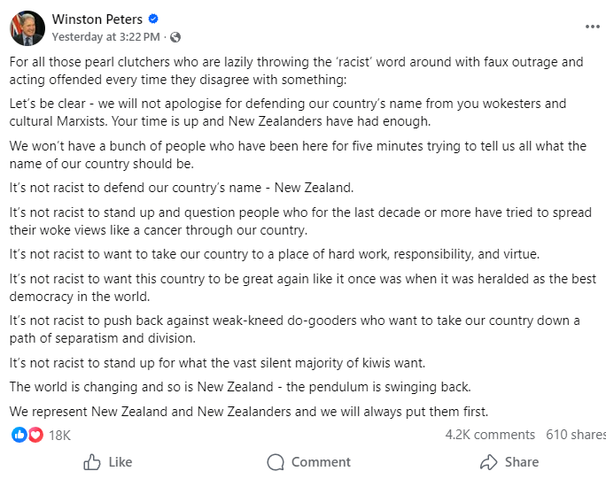
Task: Click the speech bubble comment icon
Action: 276,462
